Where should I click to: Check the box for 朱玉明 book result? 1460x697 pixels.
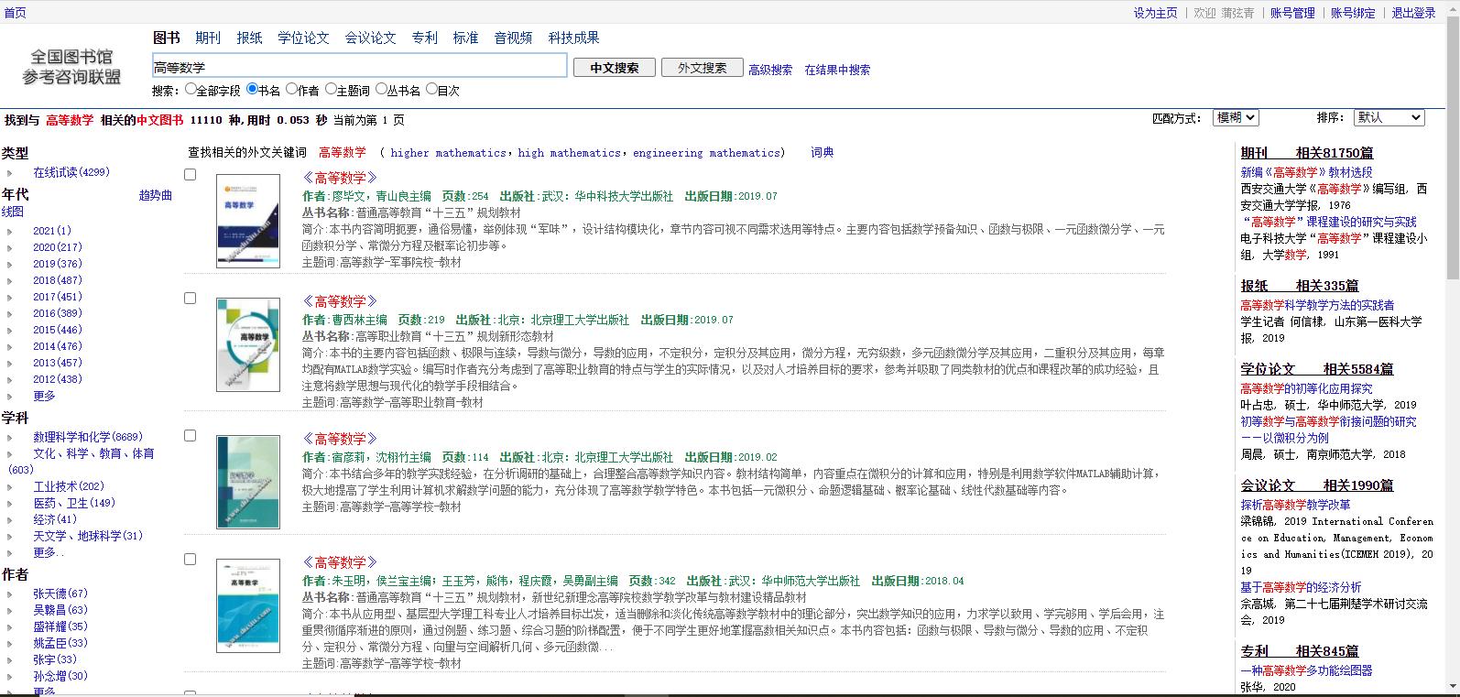coord(191,559)
